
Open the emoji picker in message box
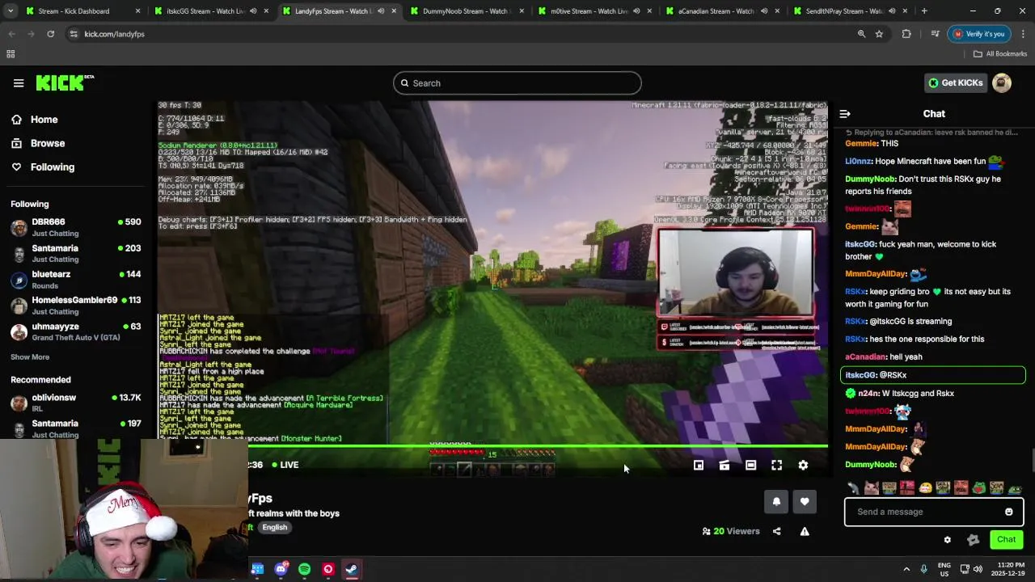click(x=1009, y=512)
